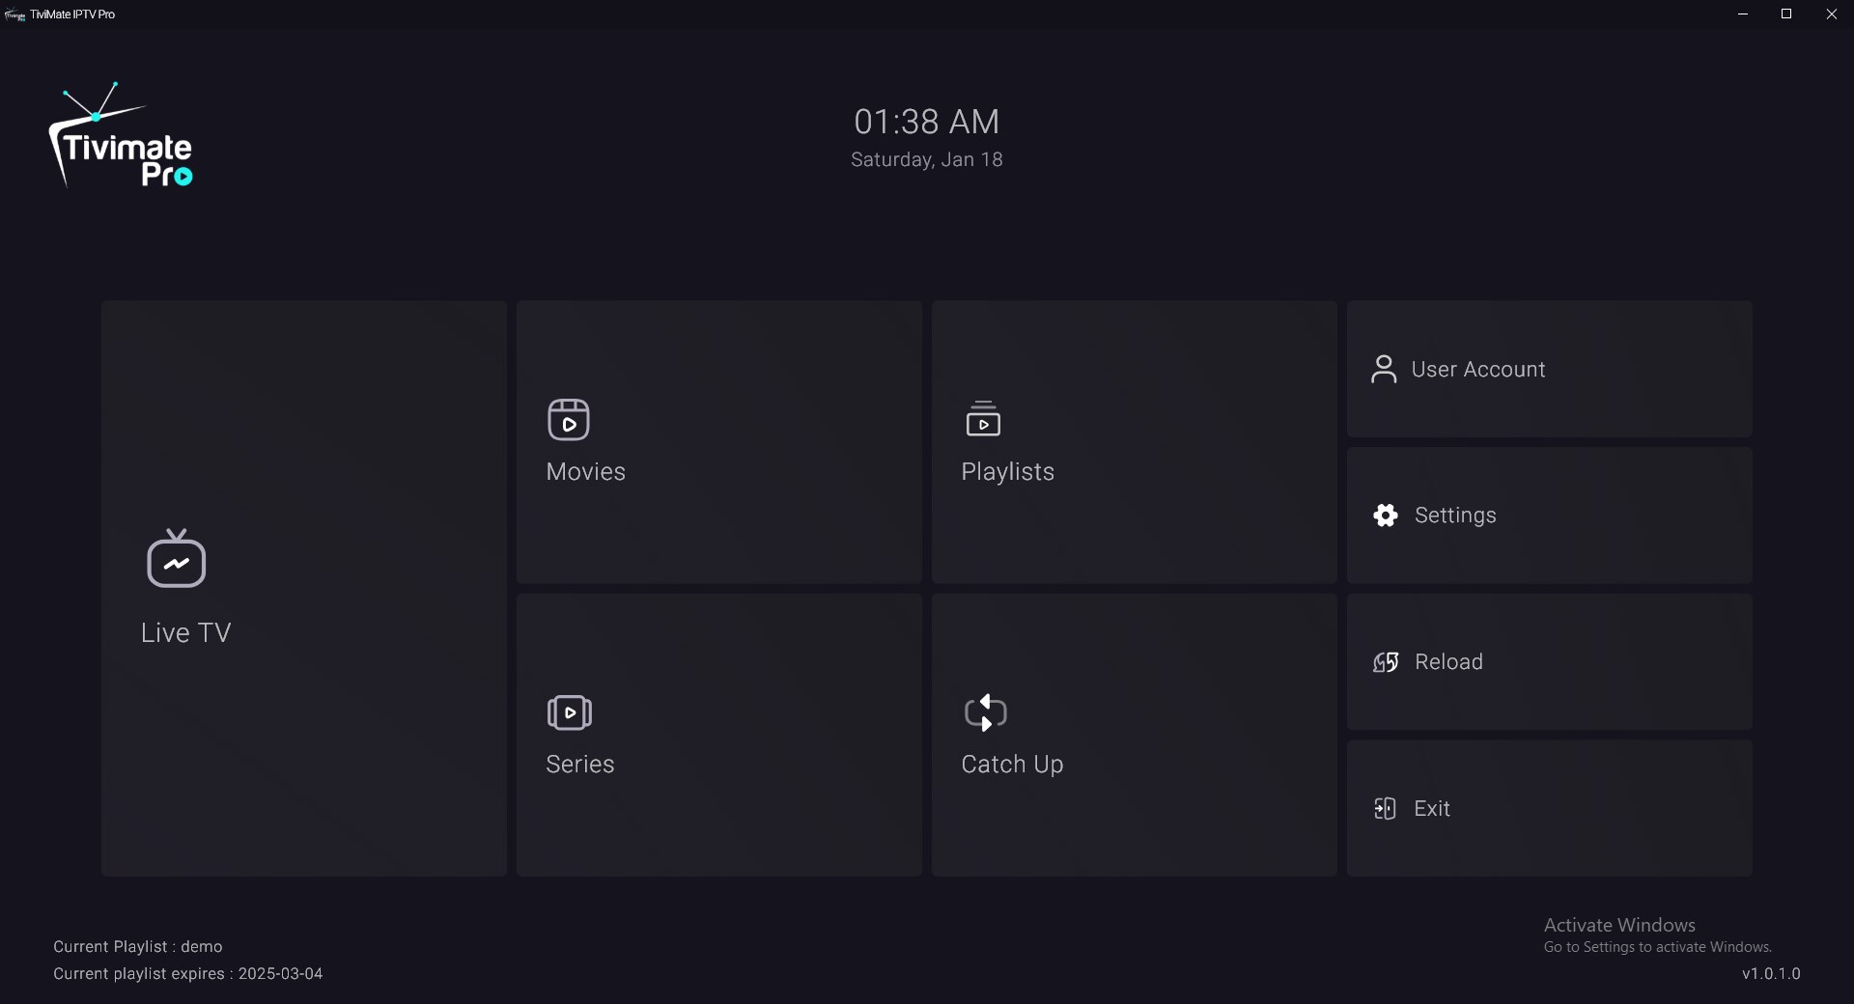The height and width of the screenshot is (1004, 1854).
Task: Click the Reload refresh icon
Action: (1386, 662)
